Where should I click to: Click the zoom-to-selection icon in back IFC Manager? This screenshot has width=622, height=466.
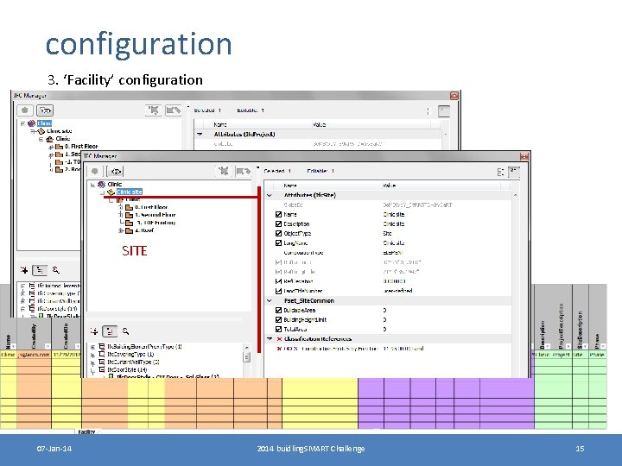pyautogui.click(x=153, y=110)
